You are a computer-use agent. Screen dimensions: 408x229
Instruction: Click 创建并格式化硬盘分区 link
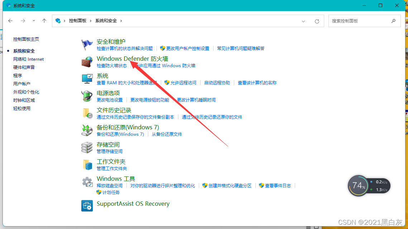click(230, 186)
